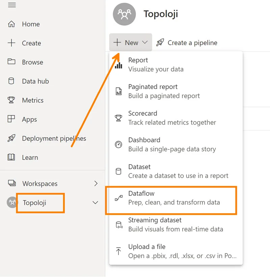Click the Data hub cylinder icon

11,81
